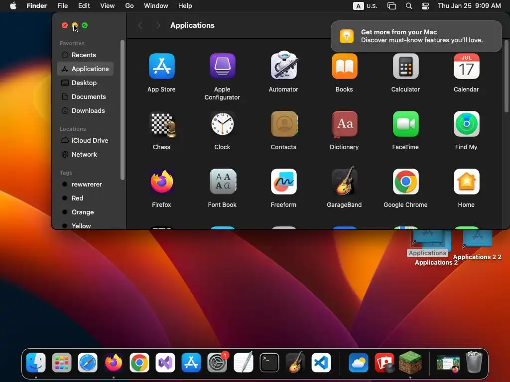Click the Finder sidebar scrollbar
510x382 pixels.
[x=123, y=110]
